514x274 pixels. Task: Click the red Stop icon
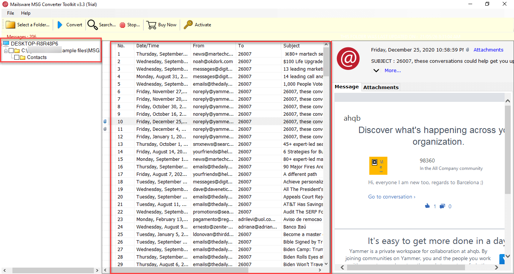click(x=122, y=25)
